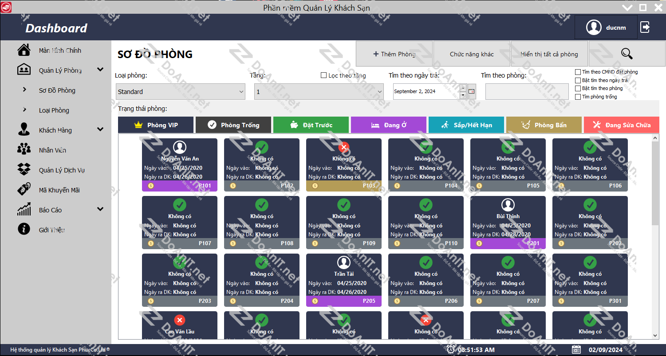Click the calendar icon in status bar
This screenshot has width=666, height=356.
(576, 350)
